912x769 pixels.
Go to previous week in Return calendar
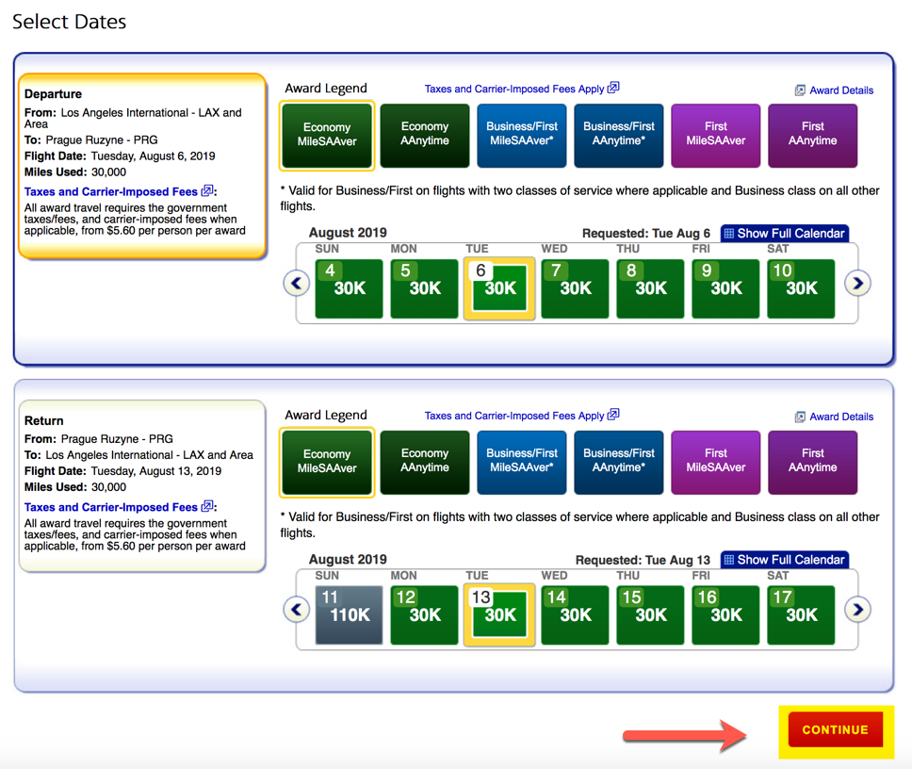pos(297,610)
